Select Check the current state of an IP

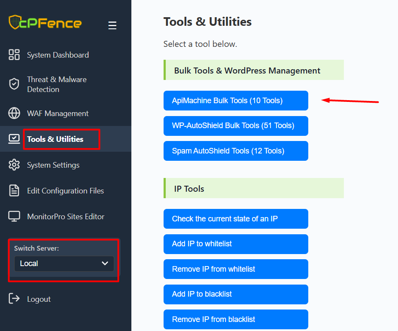pos(236,219)
